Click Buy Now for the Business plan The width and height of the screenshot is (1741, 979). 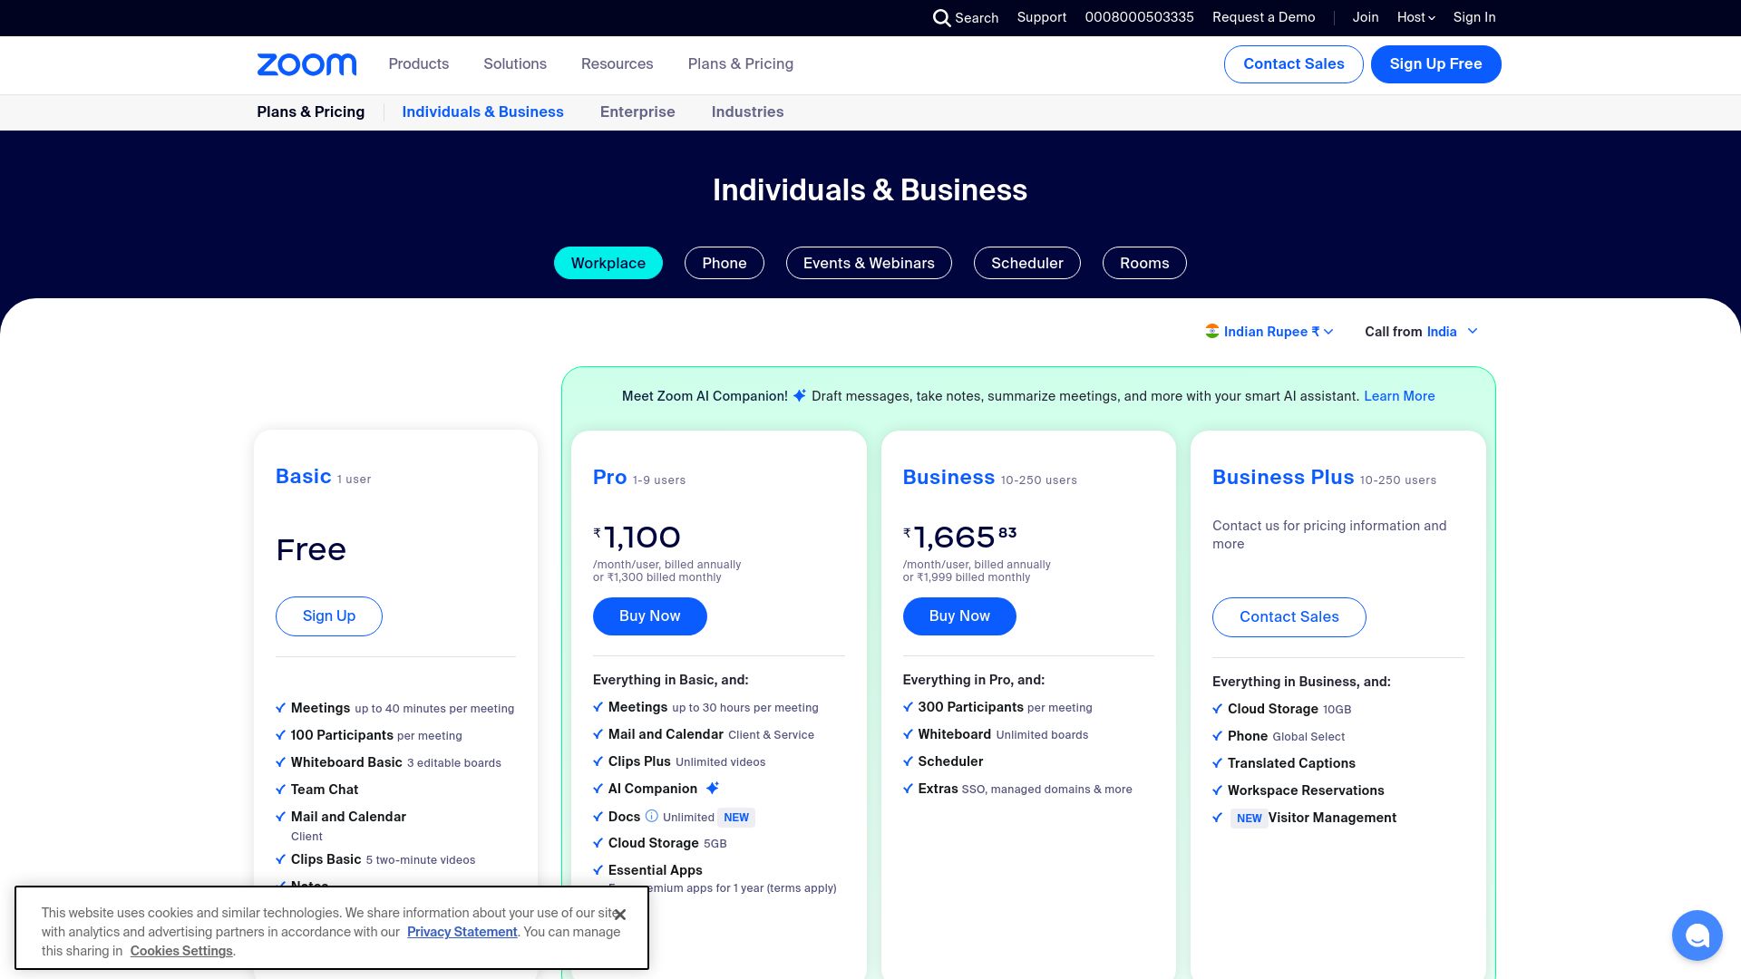(x=959, y=616)
